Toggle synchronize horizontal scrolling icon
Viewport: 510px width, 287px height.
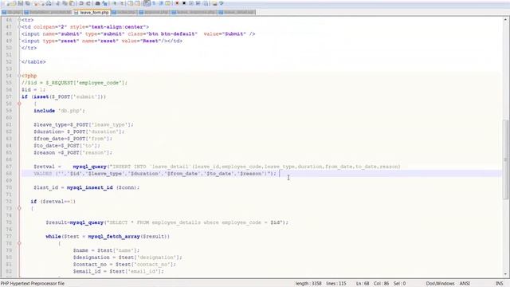click(138, 3)
